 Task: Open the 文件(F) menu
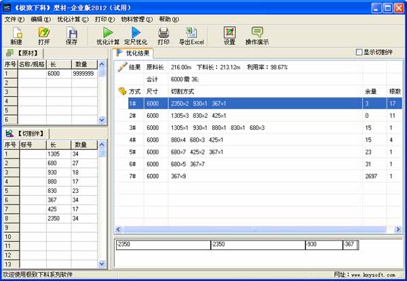pos(14,20)
